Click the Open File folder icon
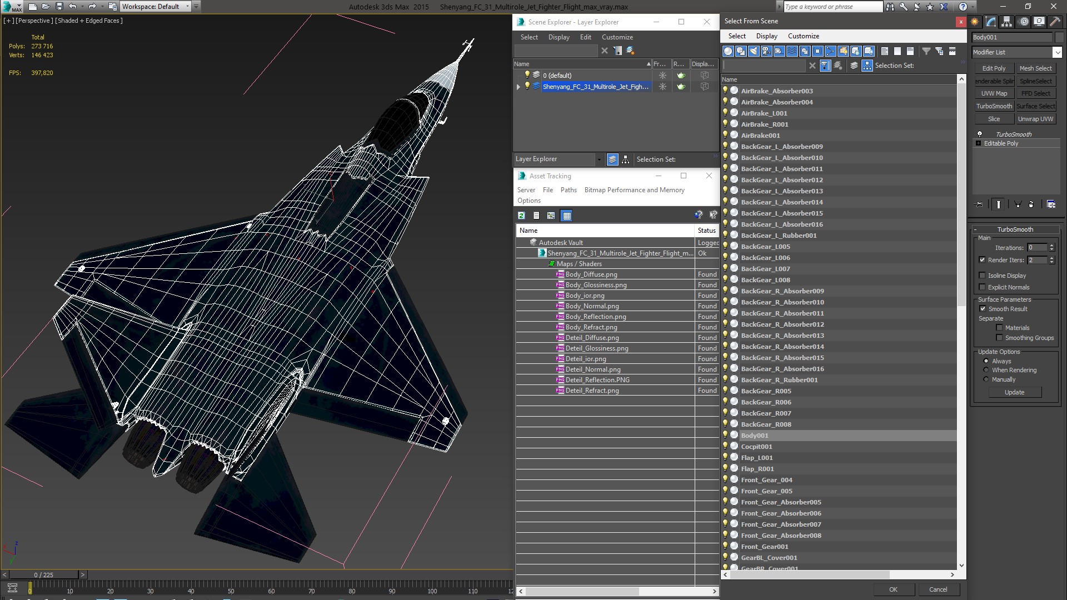This screenshot has width=1067, height=600. pyautogui.click(x=46, y=7)
